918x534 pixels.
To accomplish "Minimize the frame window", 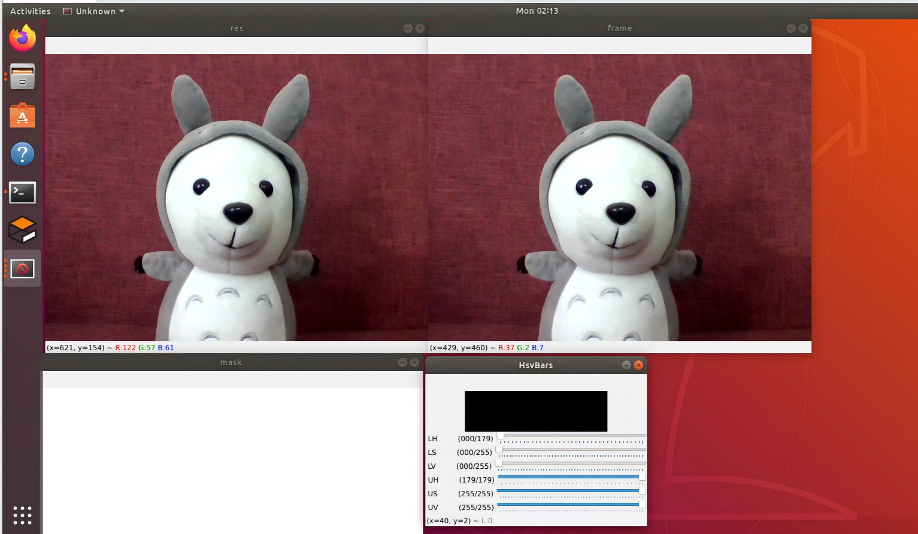I will point(791,28).
